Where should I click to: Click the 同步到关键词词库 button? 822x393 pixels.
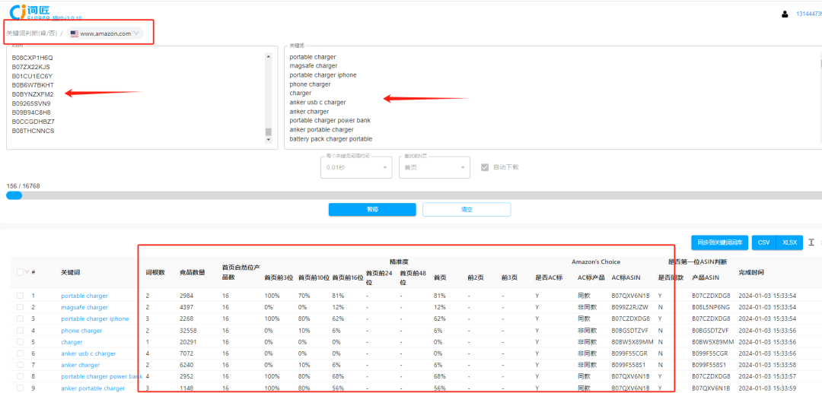[720, 242]
